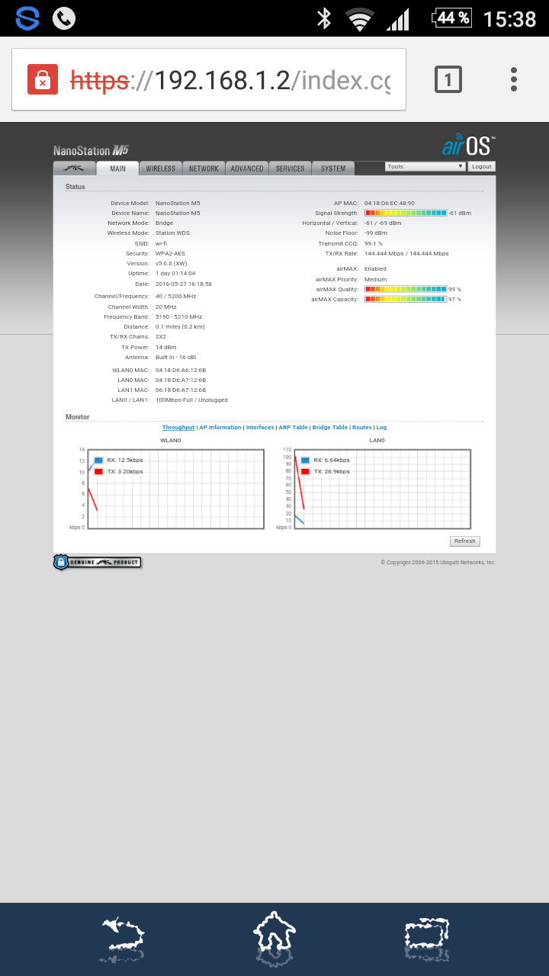This screenshot has width=549, height=976.
Task: View the Bridge Table
Action: click(x=329, y=428)
